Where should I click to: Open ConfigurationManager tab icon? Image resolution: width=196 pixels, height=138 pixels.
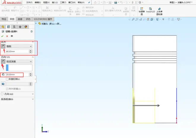(14, 27)
